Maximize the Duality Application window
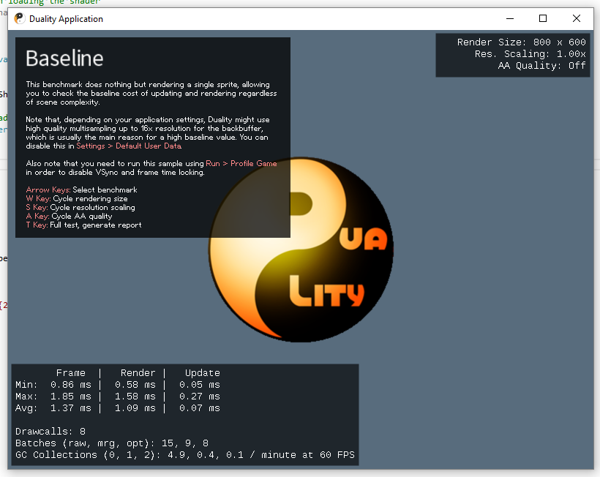This screenshot has width=600, height=477. click(543, 18)
